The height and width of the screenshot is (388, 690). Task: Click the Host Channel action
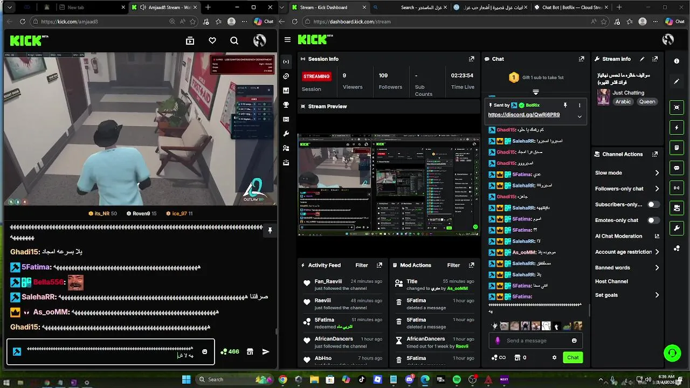coord(611,281)
